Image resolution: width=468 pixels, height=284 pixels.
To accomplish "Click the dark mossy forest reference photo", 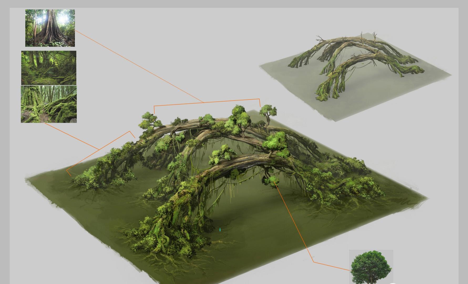I will [x=49, y=68].
